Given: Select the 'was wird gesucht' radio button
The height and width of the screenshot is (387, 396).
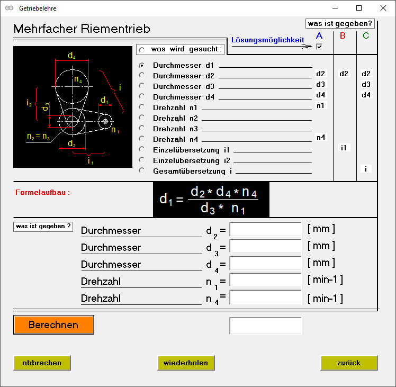Looking at the screenshot, I should point(141,50).
